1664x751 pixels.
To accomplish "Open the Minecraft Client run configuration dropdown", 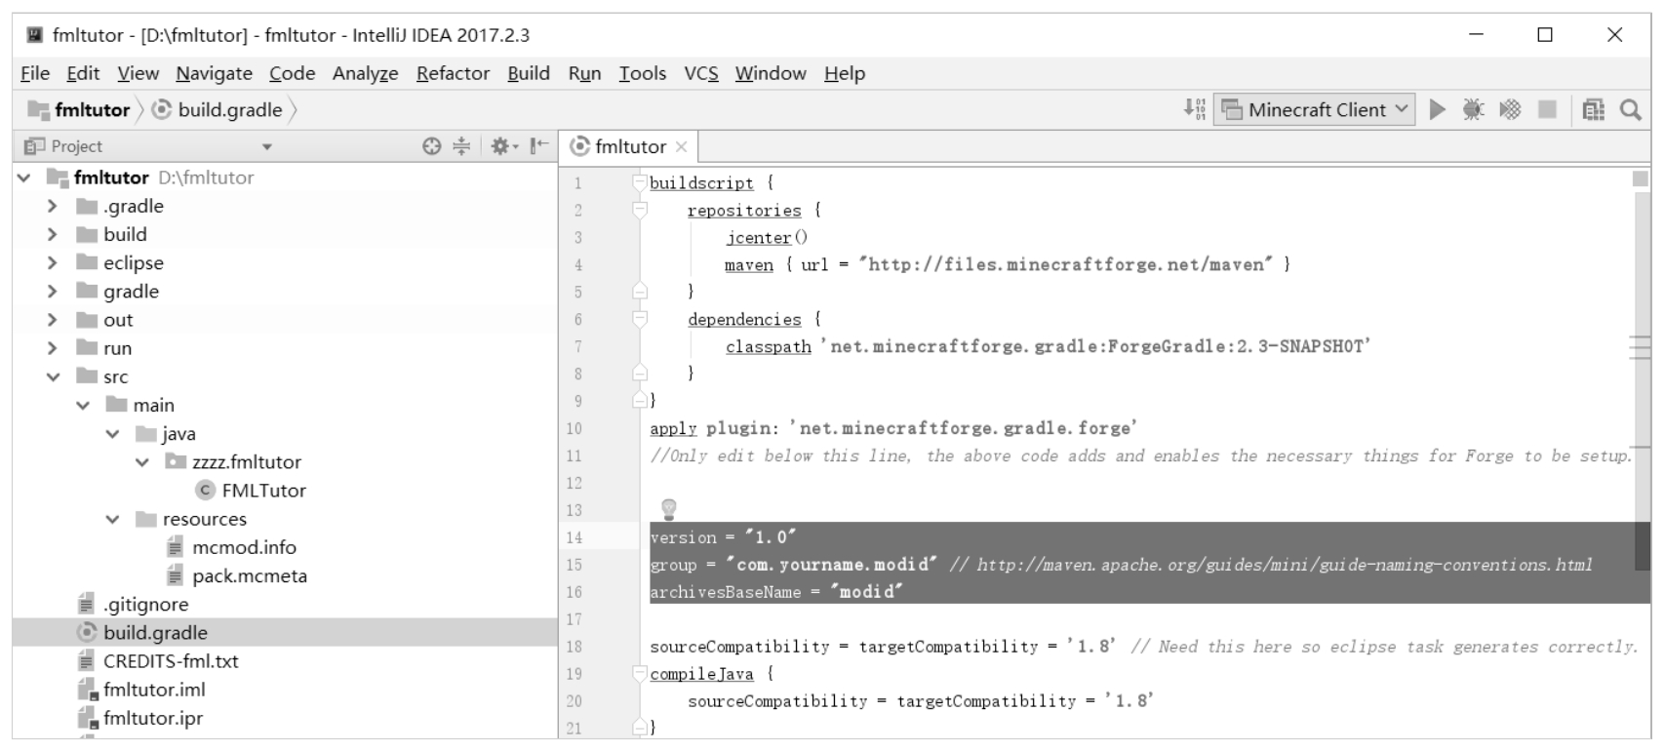I will tap(1315, 110).
